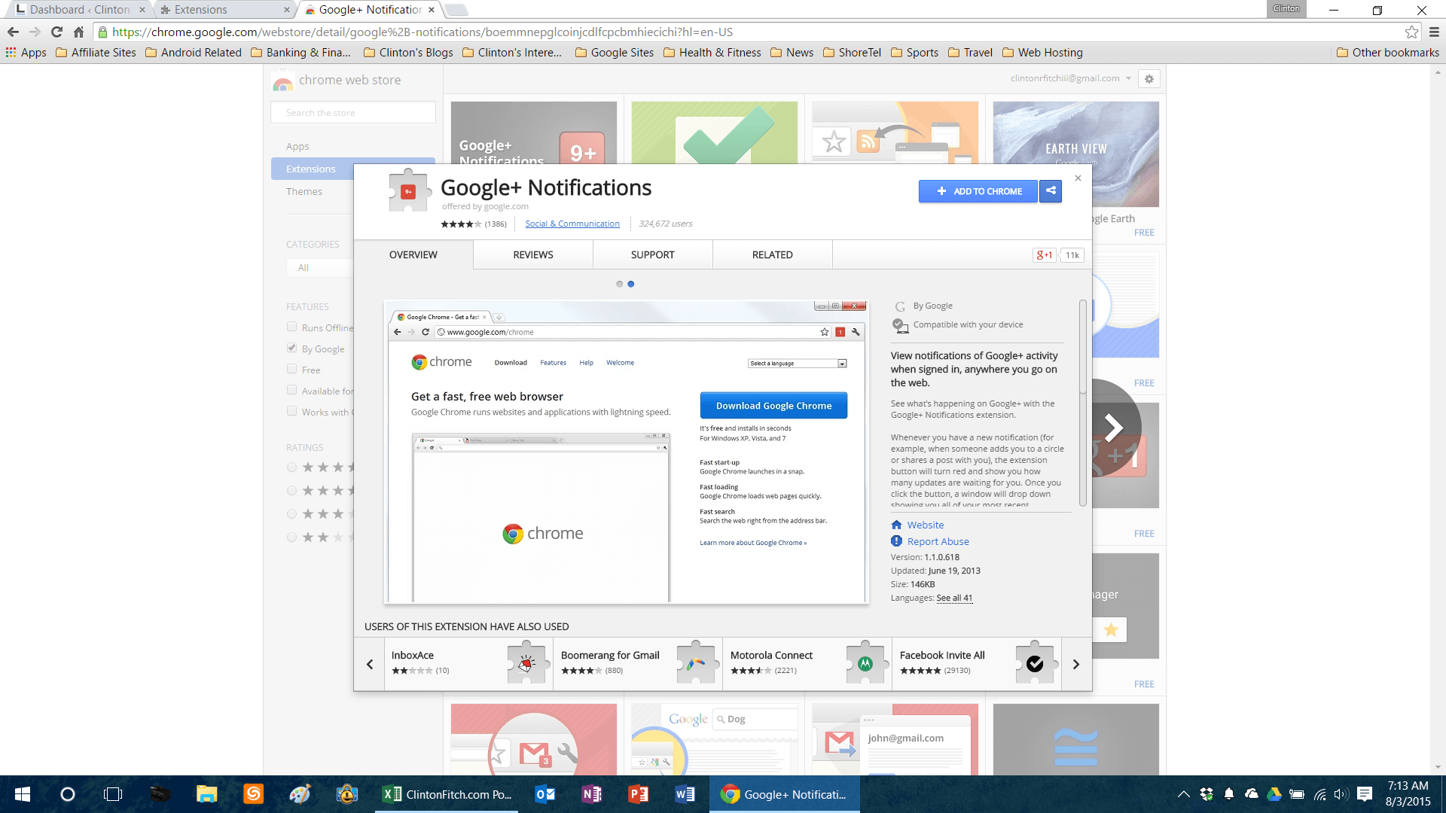
Task: Open the Apps shortcut in bookmarks bar
Action: point(26,53)
